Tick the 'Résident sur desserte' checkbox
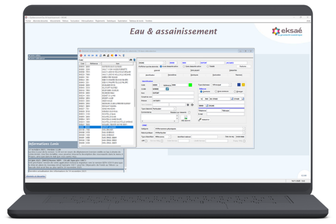This screenshot has width=336, height=224. click(190, 112)
